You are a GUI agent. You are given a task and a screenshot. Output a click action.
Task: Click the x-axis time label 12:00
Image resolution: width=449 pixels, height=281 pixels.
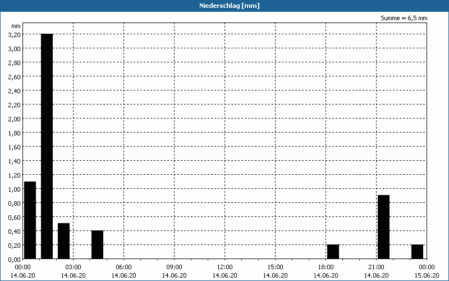[225, 268]
